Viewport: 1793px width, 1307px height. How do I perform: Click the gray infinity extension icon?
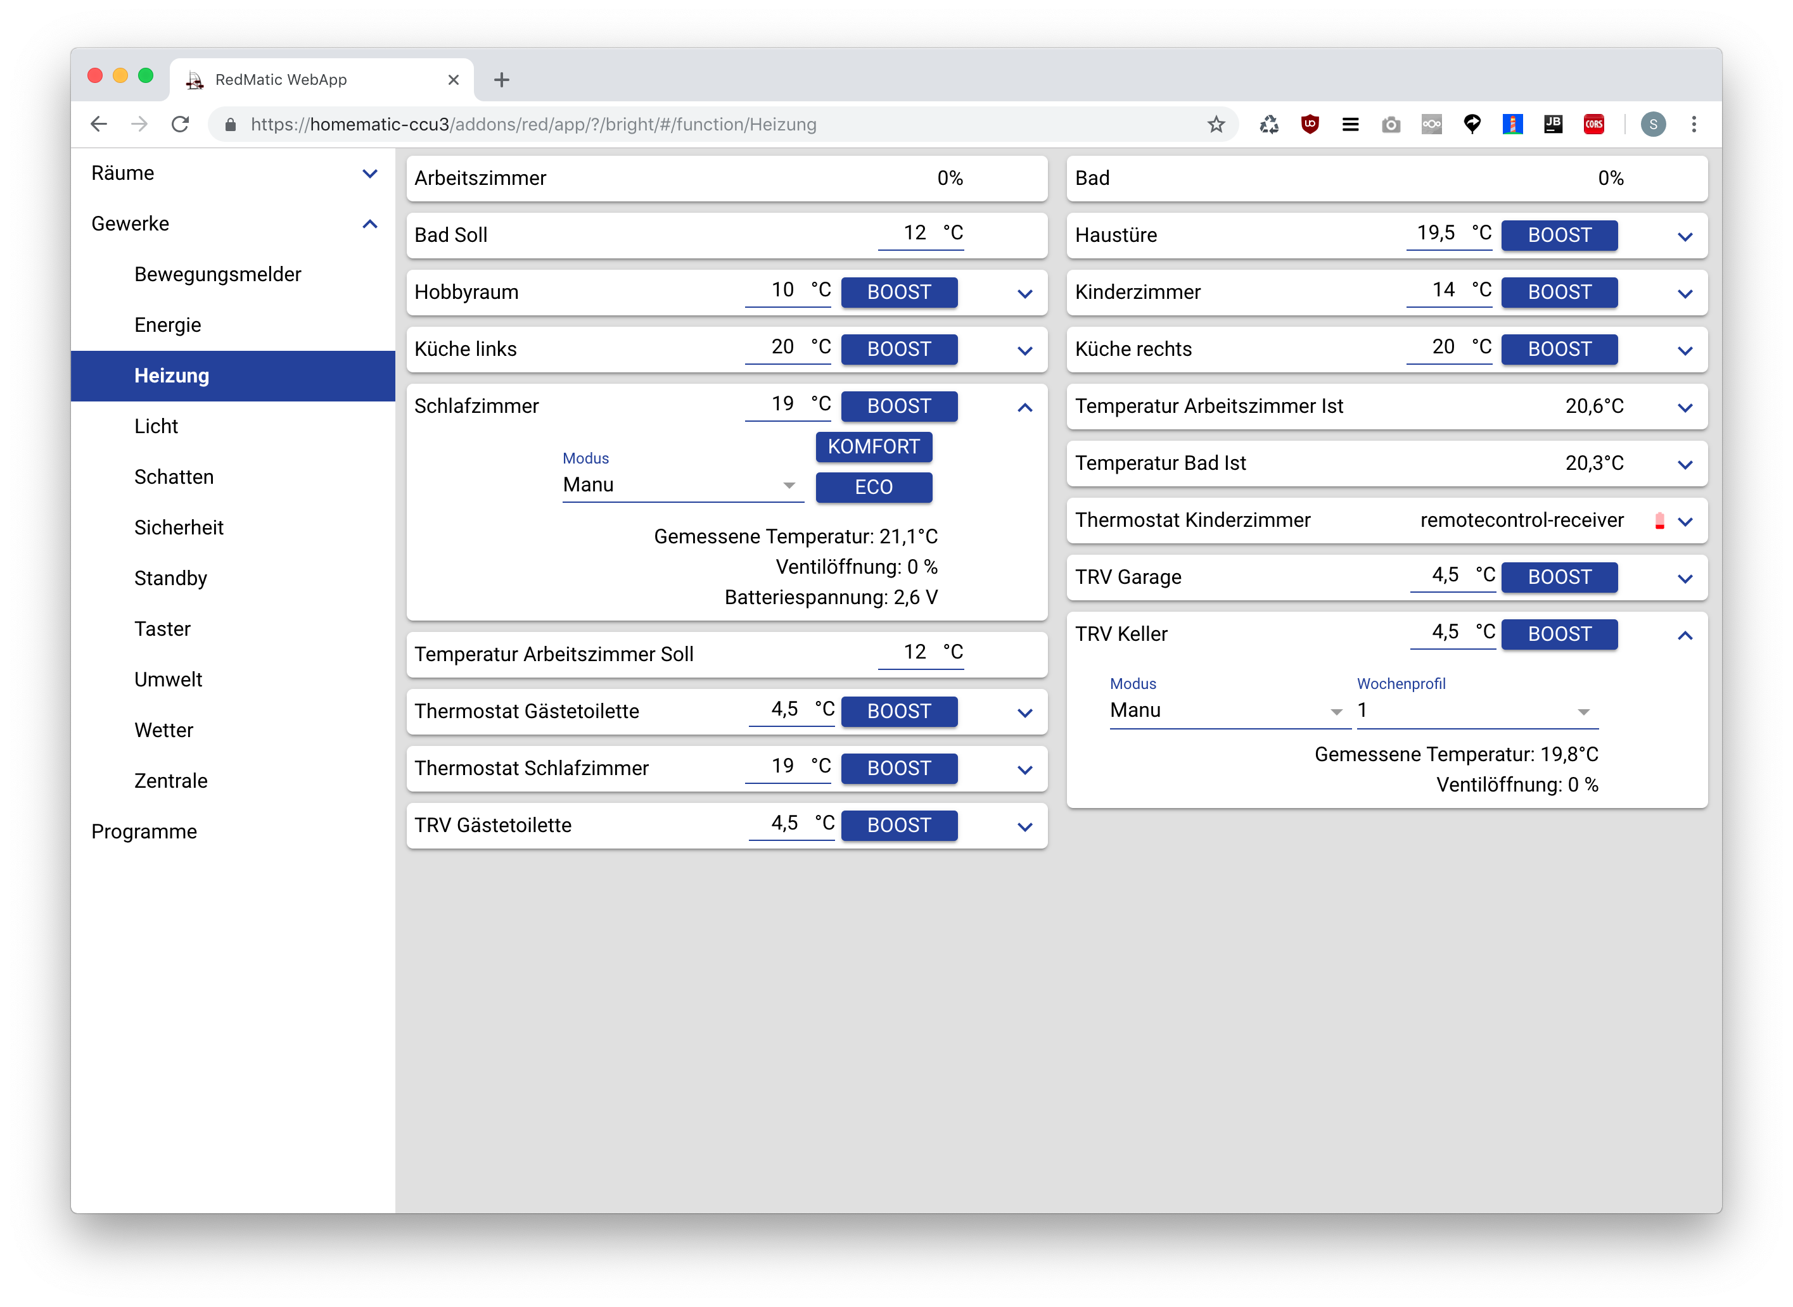point(1431,124)
